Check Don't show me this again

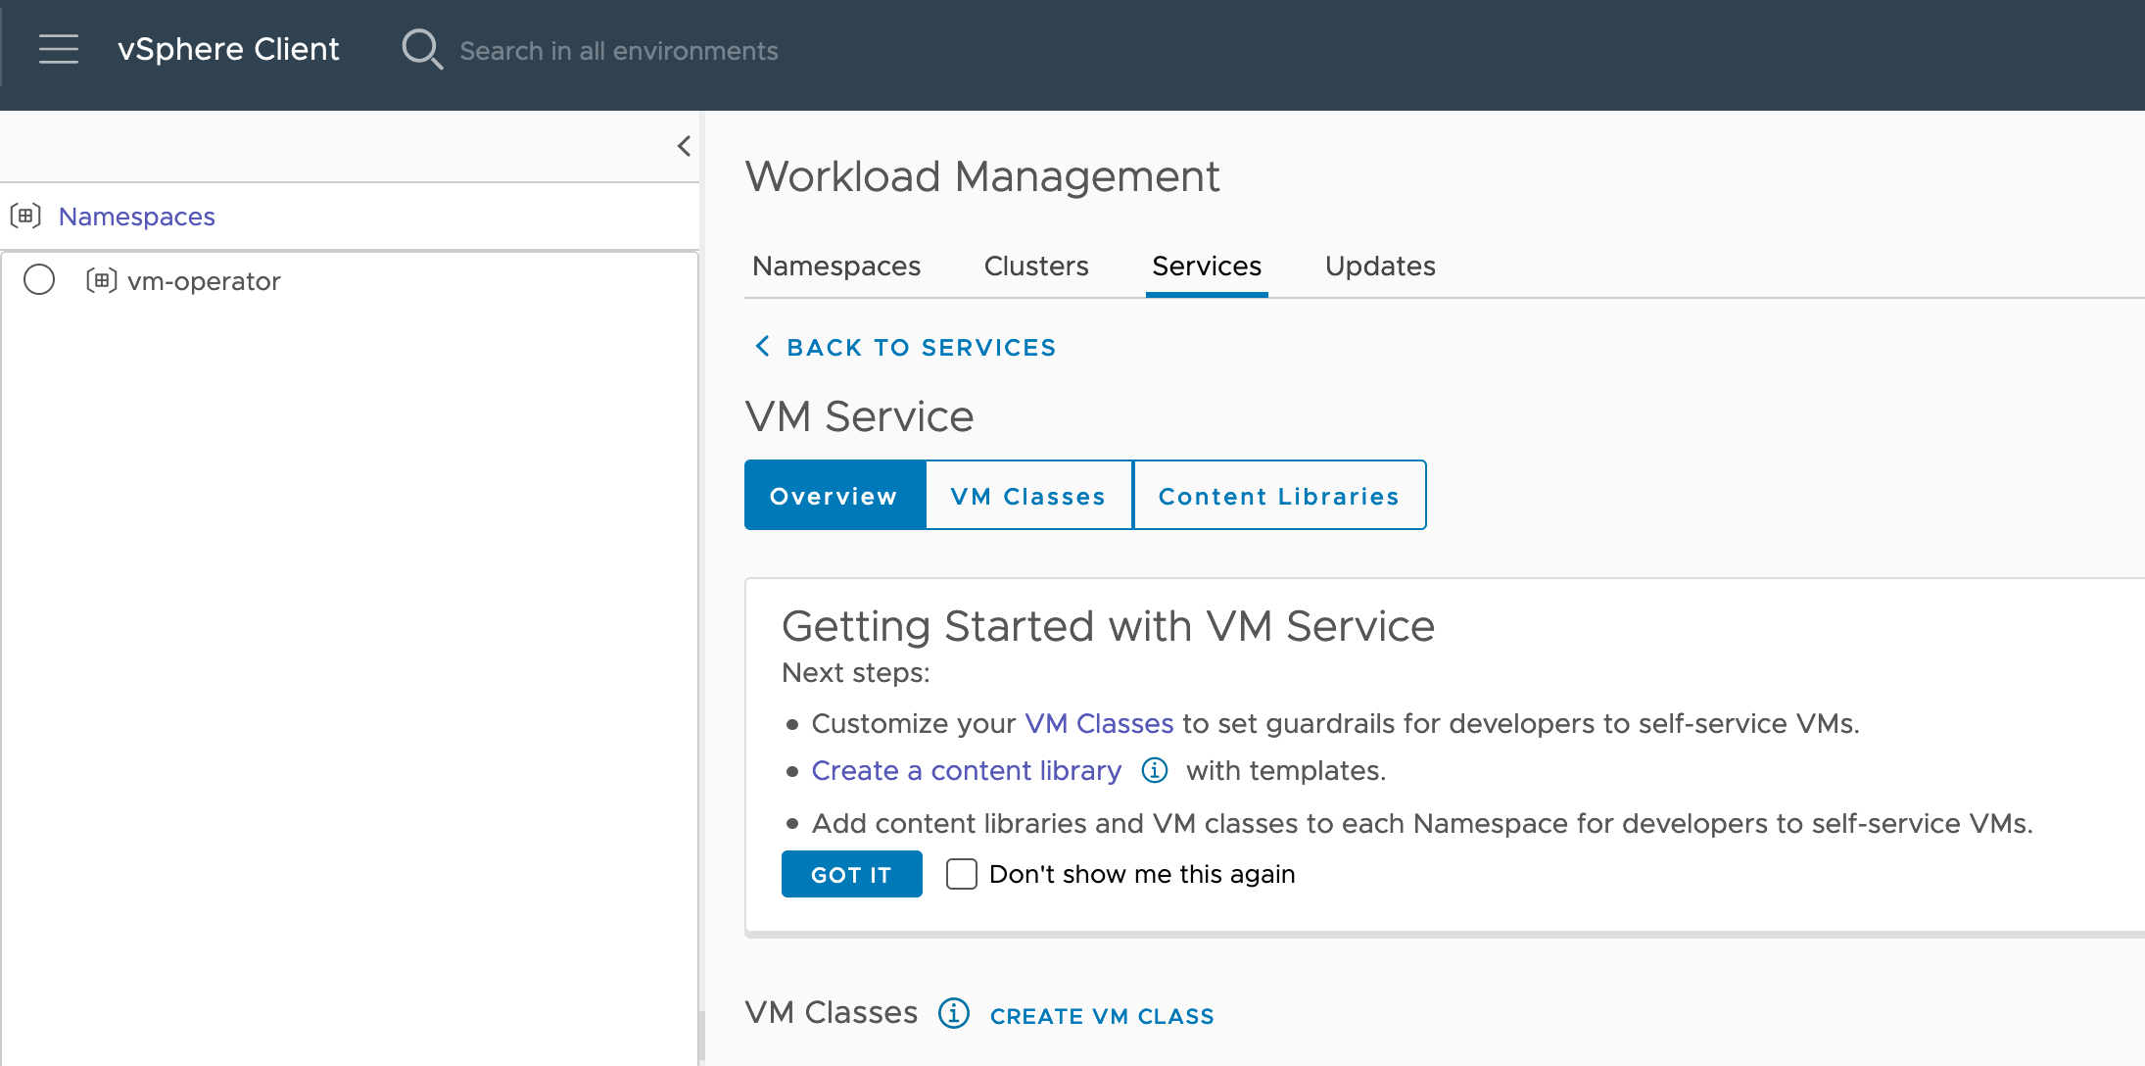point(961,874)
